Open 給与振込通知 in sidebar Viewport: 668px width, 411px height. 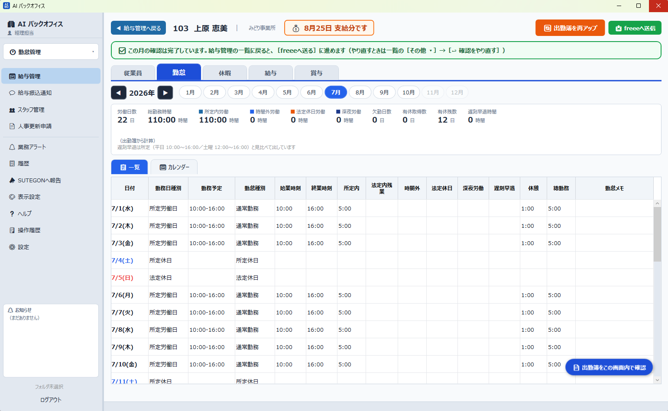click(x=51, y=93)
